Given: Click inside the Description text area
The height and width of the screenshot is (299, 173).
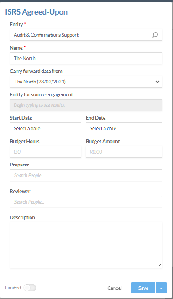Looking at the screenshot, I should click(86, 245).
